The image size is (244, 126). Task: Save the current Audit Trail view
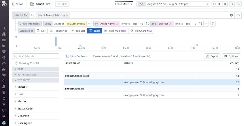63,4
